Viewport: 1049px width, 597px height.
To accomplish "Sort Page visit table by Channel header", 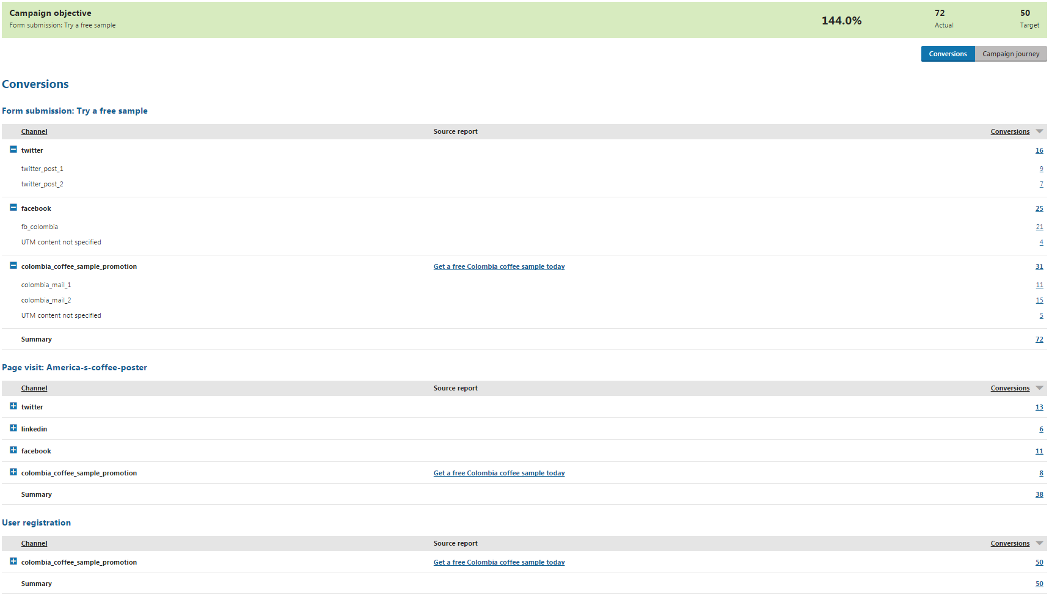I will point(34,388).
